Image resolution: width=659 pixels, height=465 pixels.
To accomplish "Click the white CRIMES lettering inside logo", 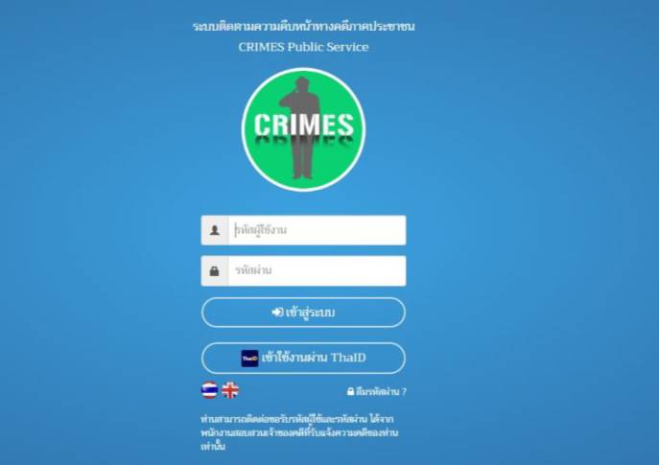I will tap(304, 125).
